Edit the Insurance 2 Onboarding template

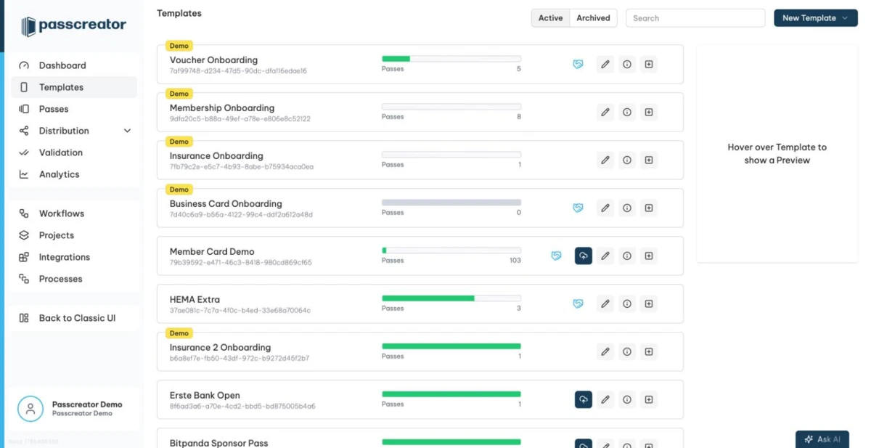pos(605,351)
